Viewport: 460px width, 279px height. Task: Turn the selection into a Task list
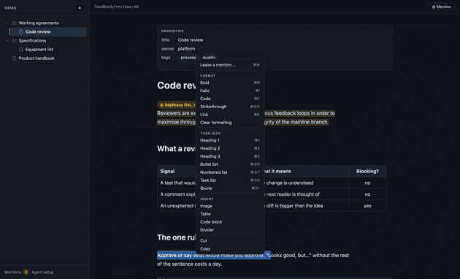tap(230, 180)
